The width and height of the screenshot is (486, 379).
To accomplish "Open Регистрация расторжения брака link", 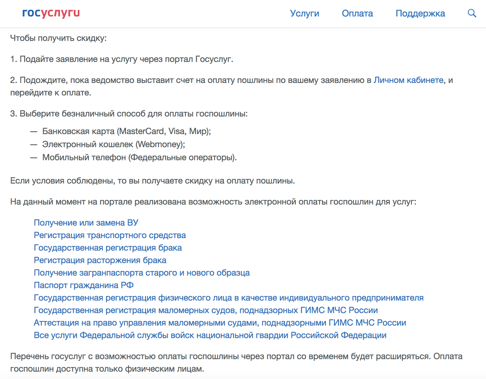I will [100, 260].
